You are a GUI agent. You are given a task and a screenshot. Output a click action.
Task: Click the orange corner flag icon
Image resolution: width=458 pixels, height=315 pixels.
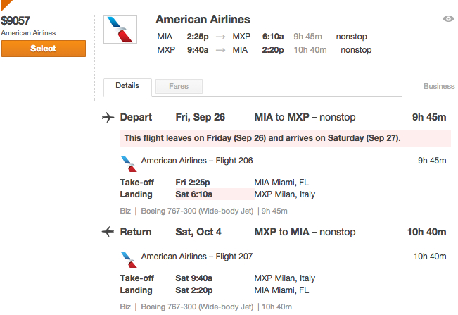pyautogui.click(x=7, y=4)
